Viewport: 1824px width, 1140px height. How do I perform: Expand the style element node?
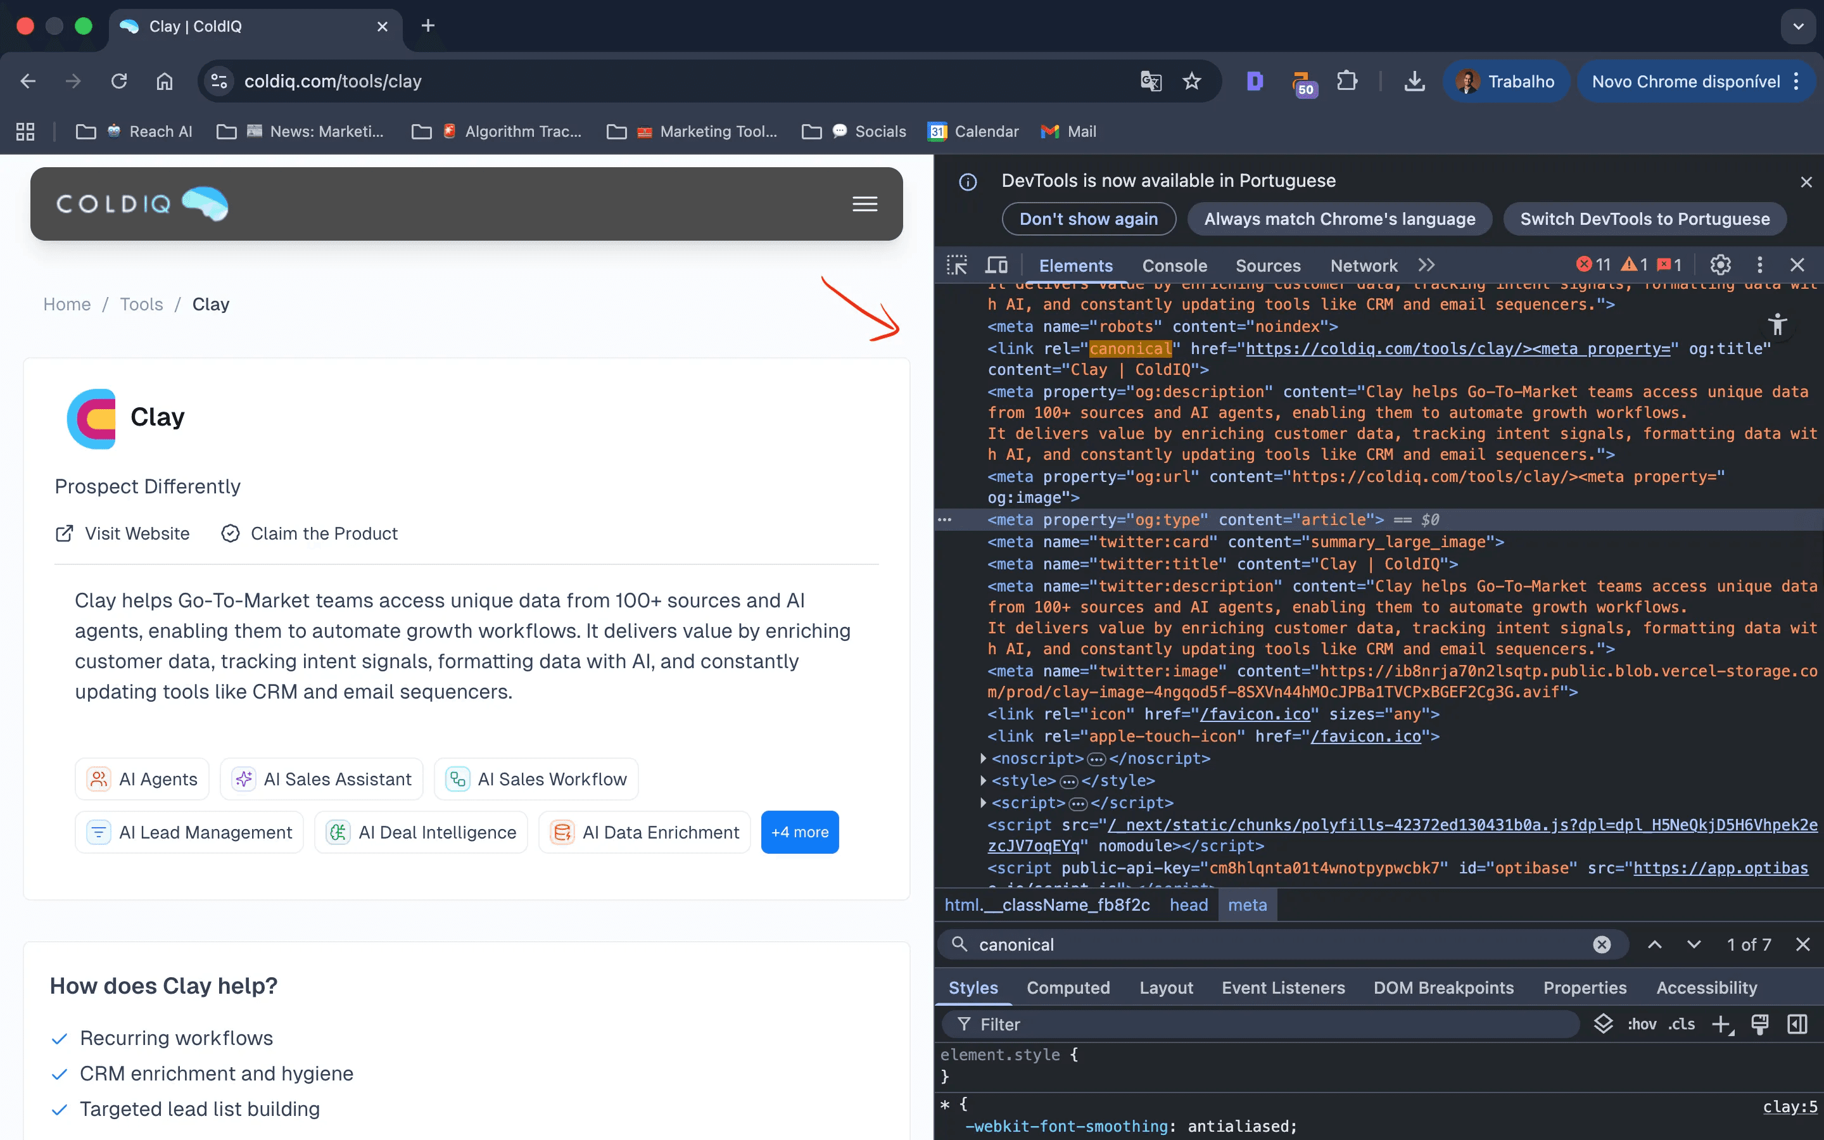(x=983, y=780)
